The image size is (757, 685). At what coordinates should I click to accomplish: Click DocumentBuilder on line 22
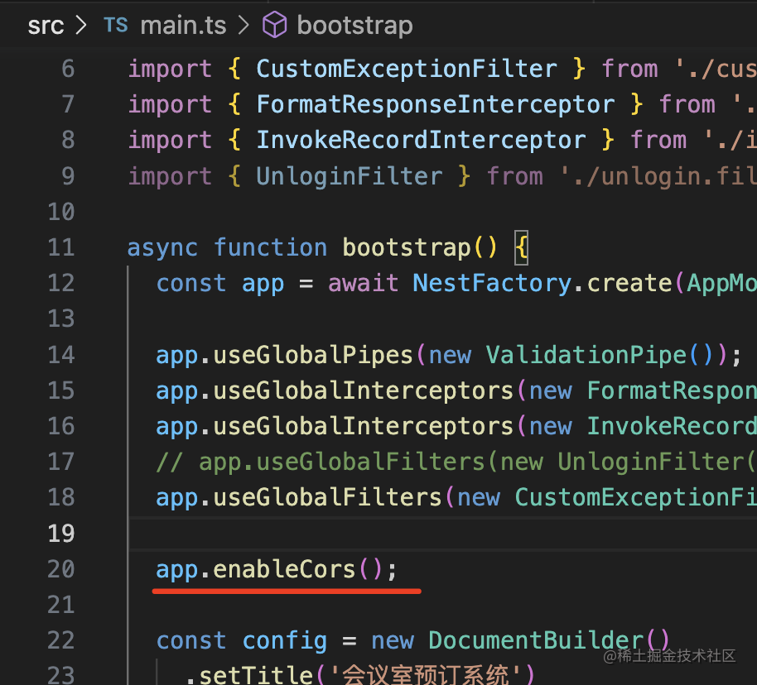tap(536, 640)
